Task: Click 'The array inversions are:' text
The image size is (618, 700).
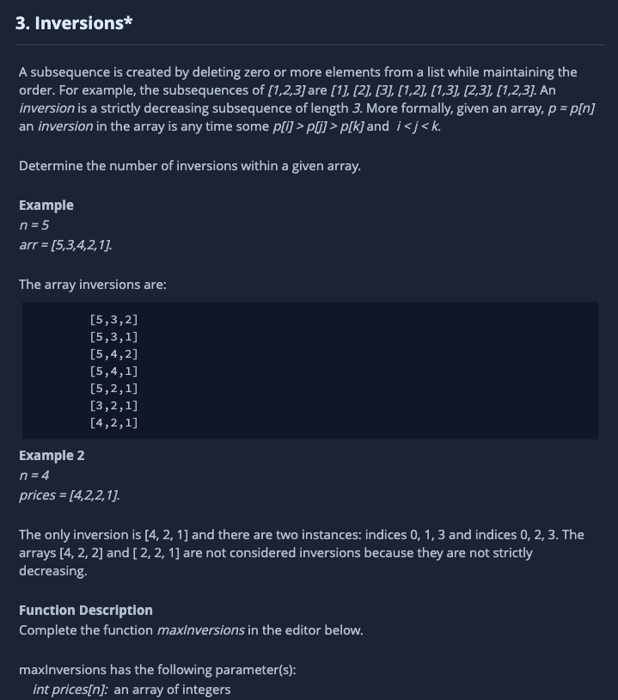Action: pyautogui.click(x=92, y=285)
